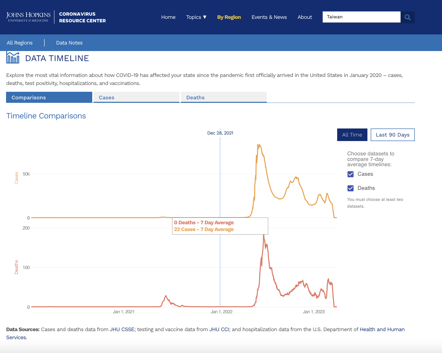The width and height of the screenshot is (442, 353).
Task: Go to the Home page
Action: pos(168,17)
